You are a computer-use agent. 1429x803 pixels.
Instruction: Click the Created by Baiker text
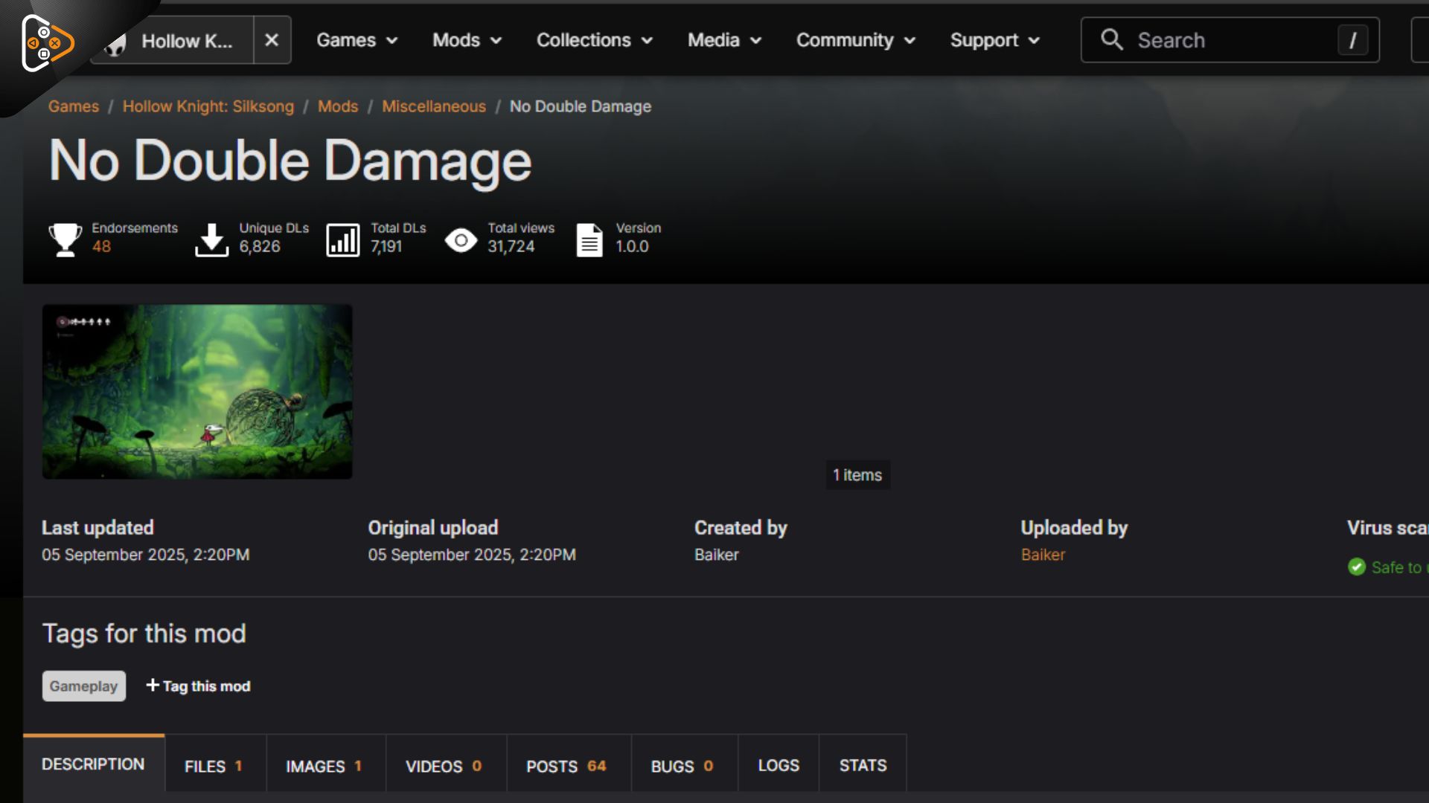[x=717, y=555]
